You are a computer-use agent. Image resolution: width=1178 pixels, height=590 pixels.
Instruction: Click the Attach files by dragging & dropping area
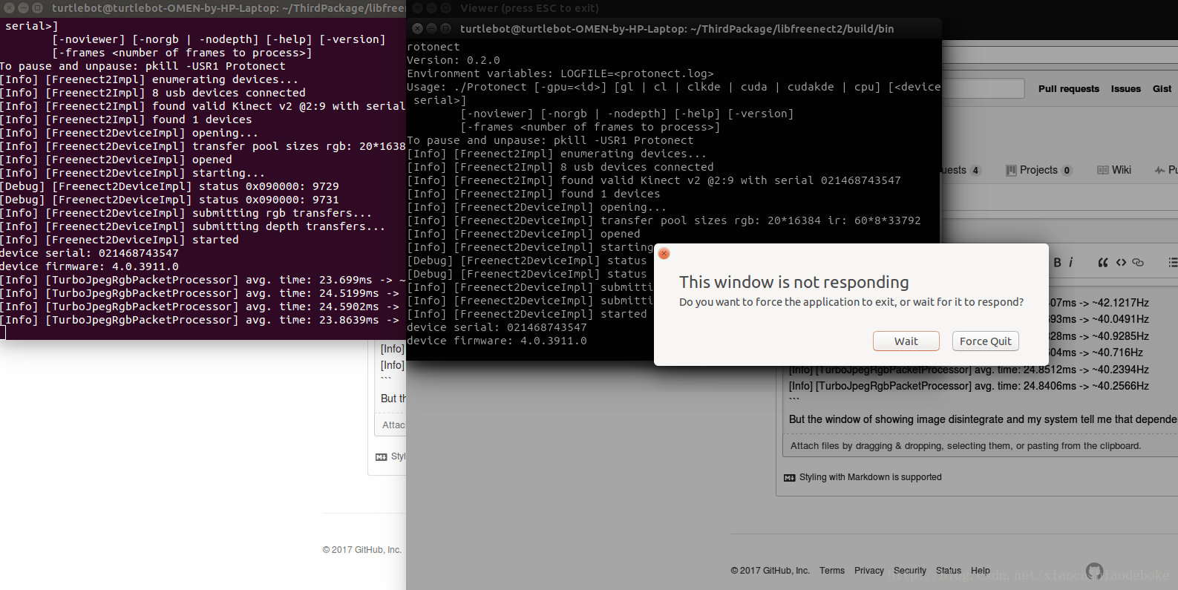point(978,446)
